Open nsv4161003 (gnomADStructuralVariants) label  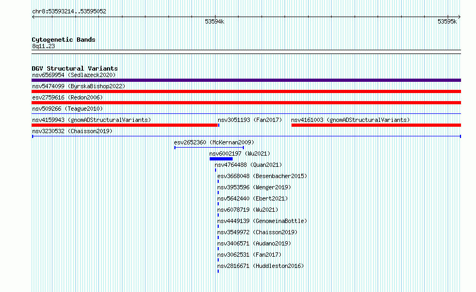tap(350, 120)
